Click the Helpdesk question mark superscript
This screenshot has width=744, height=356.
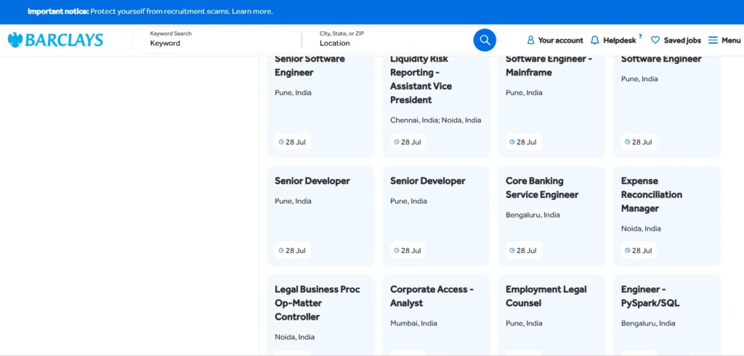640,36
